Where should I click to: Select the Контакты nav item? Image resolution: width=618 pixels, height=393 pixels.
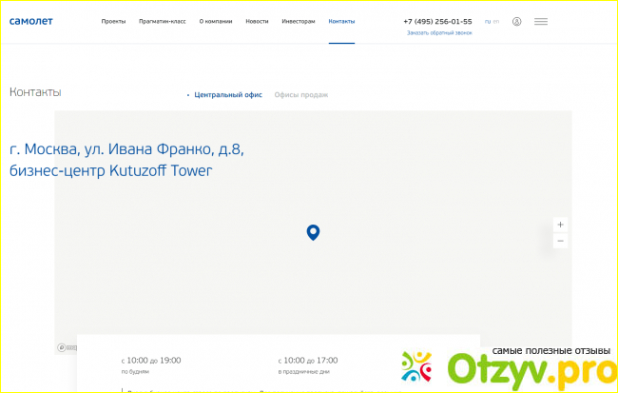coord(341,21)
